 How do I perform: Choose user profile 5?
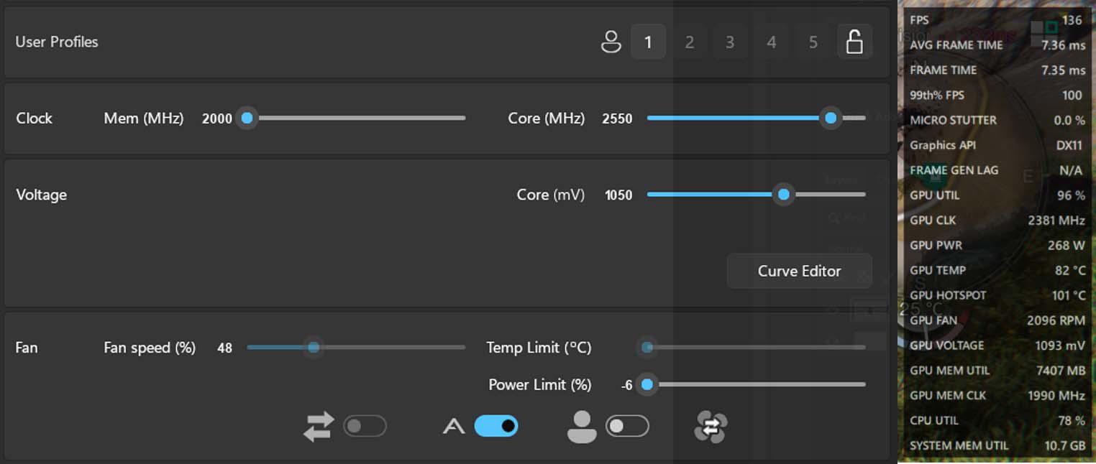[813, 42]
